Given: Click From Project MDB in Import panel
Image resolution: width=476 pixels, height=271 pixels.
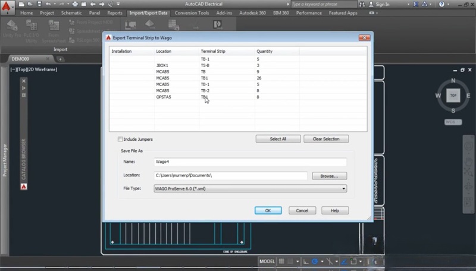Looking at the screenshot, I should point(91,22).
